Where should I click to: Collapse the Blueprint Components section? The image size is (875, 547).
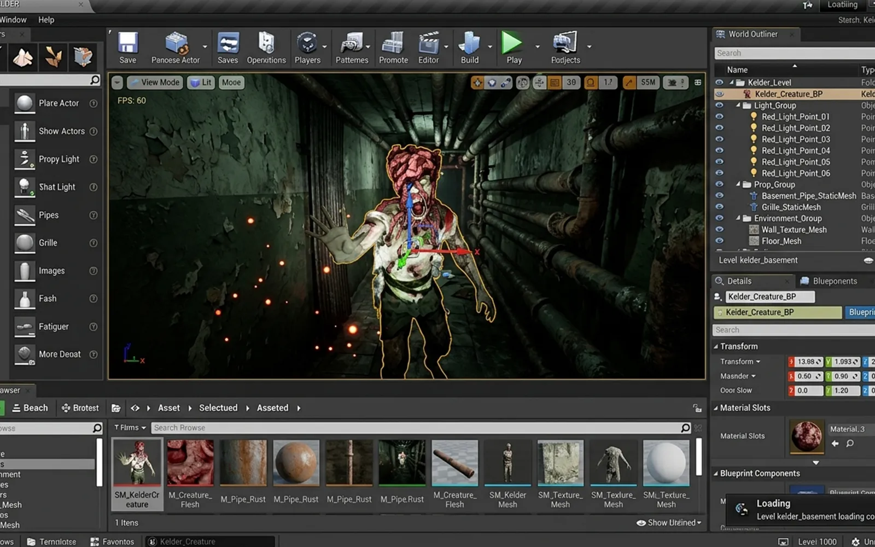point(716,474)
